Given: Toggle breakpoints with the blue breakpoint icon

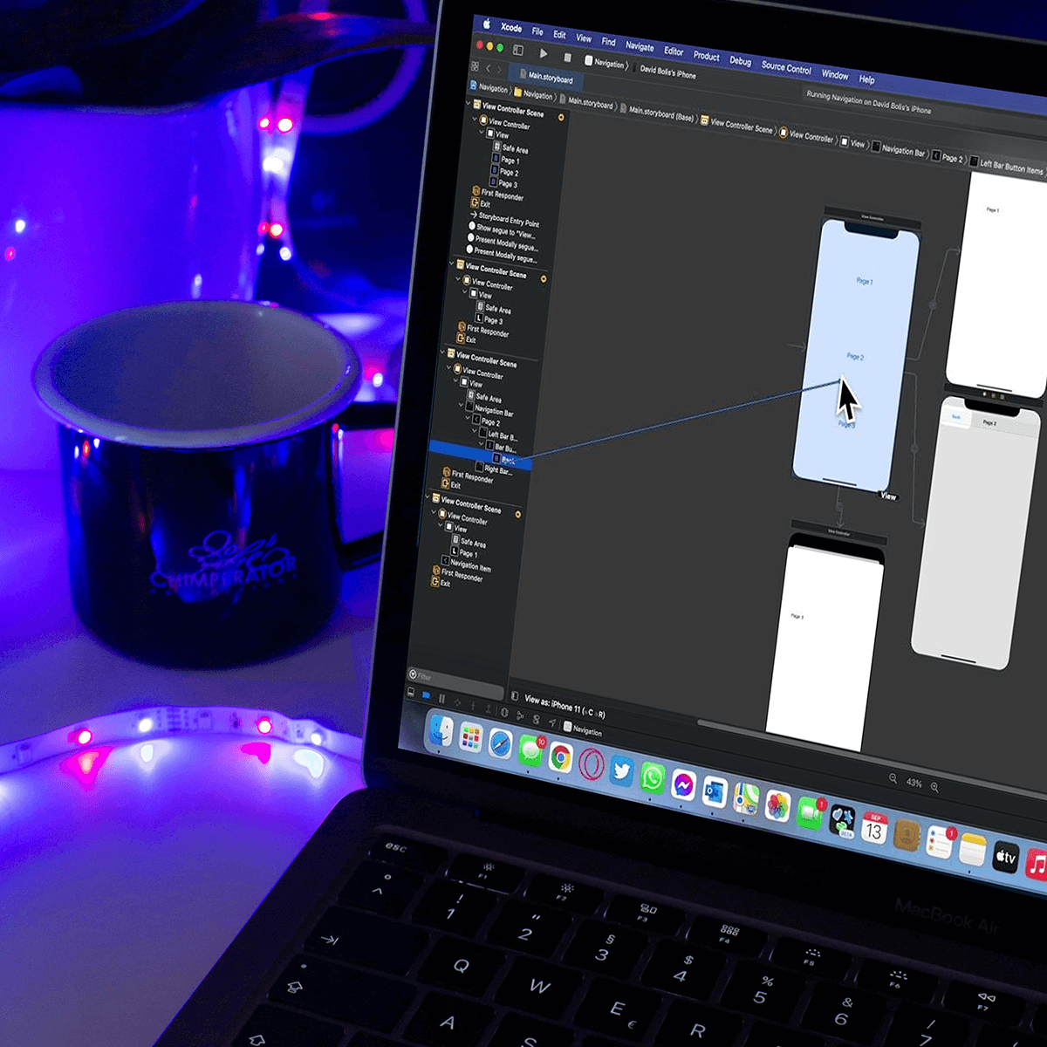Looking at the screenshot, I should tap(426, 695).
